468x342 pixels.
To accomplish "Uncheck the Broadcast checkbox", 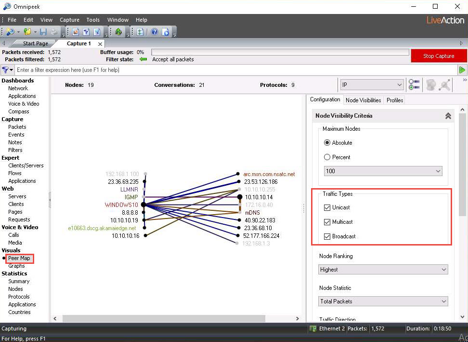I will (x=327, y=236).
